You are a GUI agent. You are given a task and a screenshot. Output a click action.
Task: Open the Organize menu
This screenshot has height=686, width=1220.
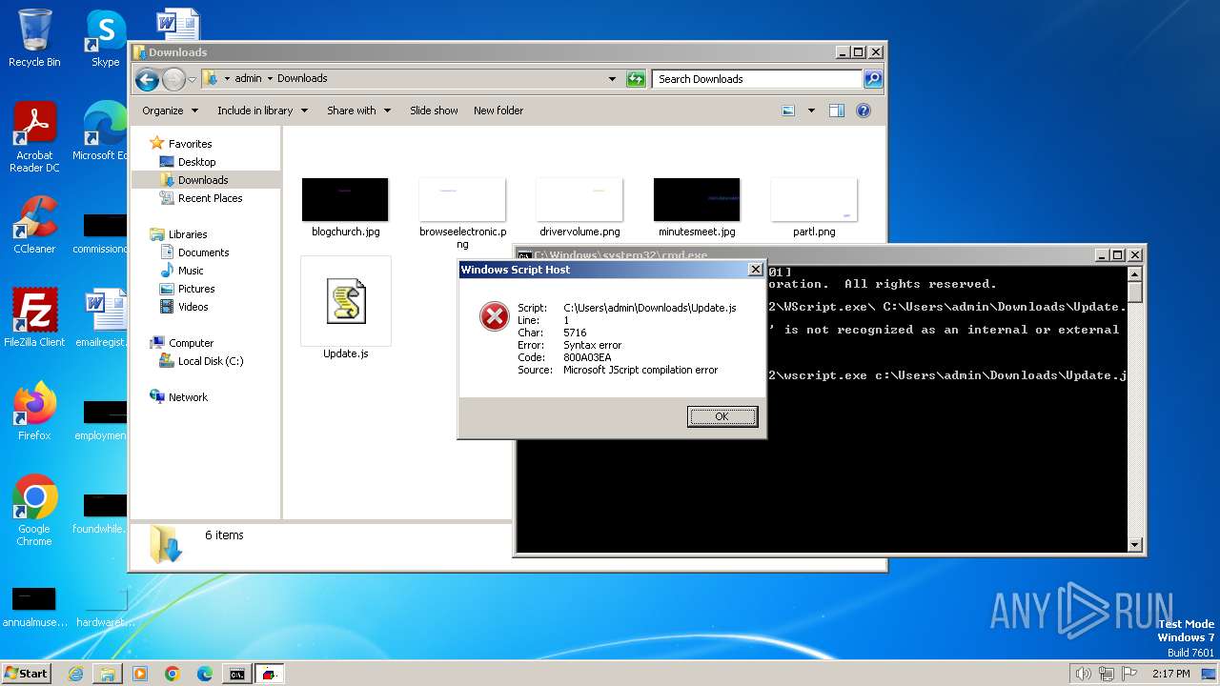click(170, 111)
